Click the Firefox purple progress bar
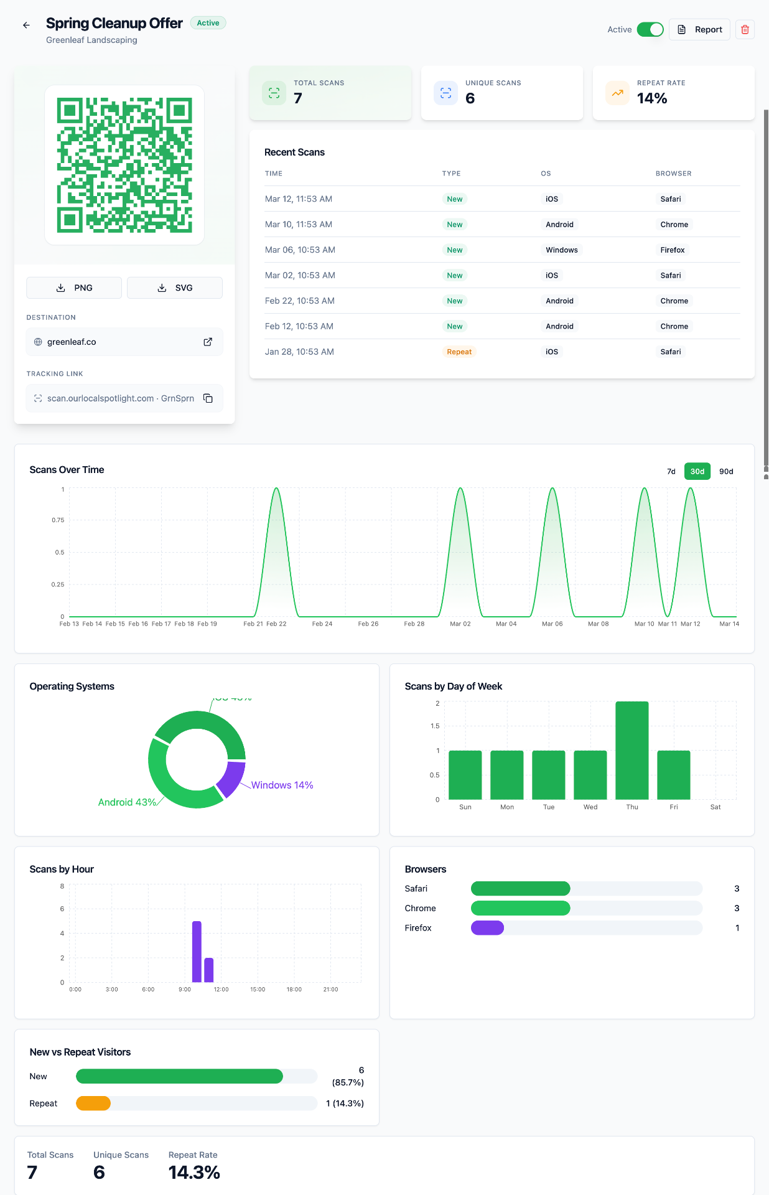 coord(487,928)
